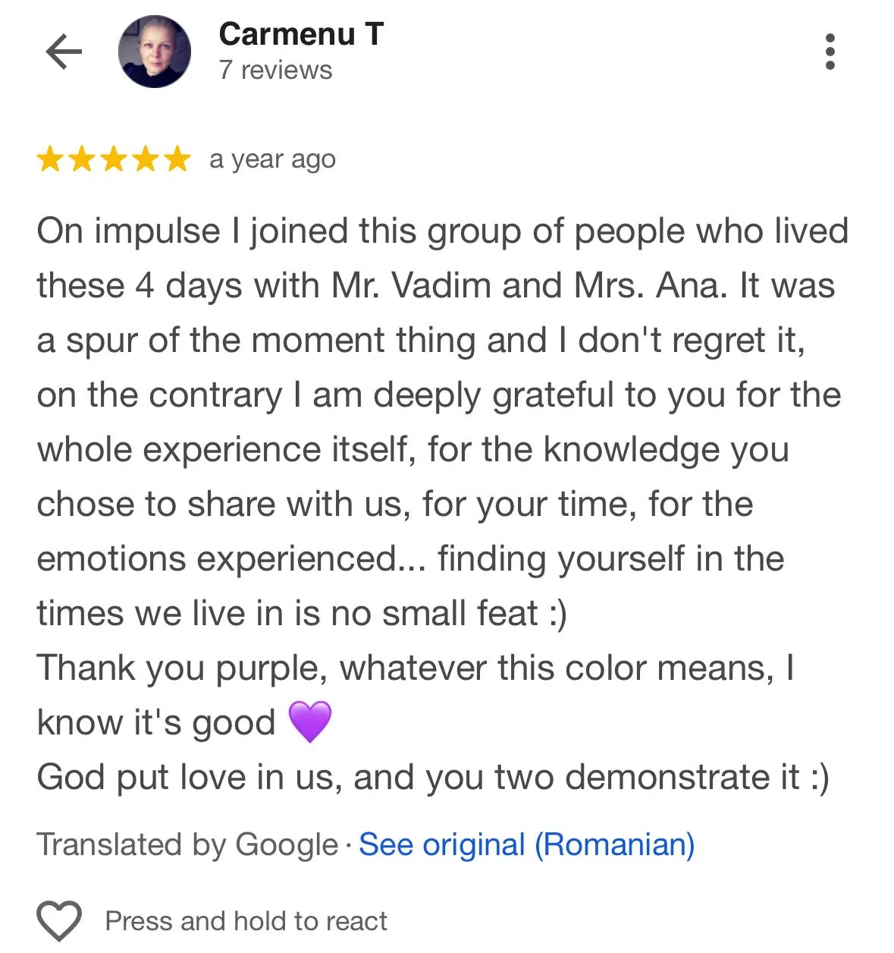Click the fifth yellow rating star

177,159
